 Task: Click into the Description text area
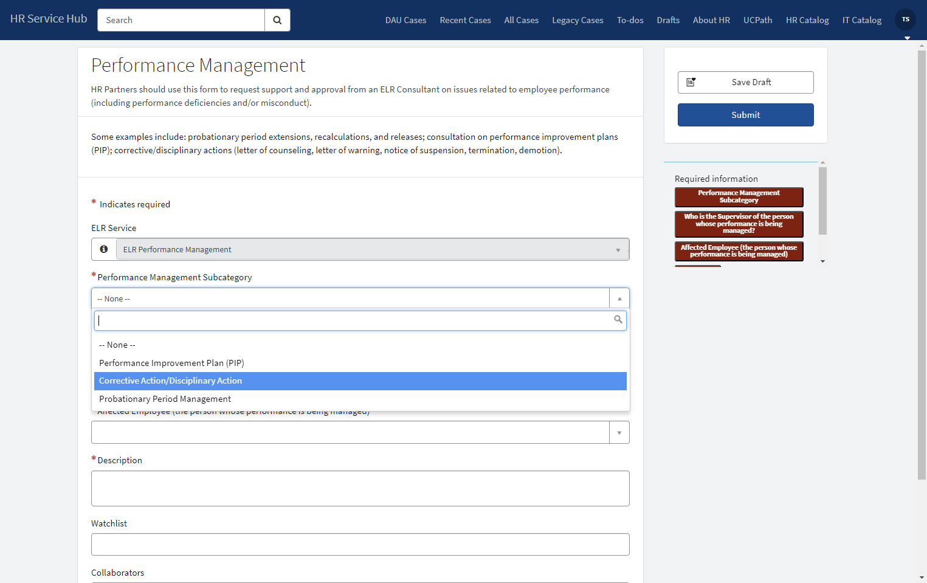(x=360, y=488)
